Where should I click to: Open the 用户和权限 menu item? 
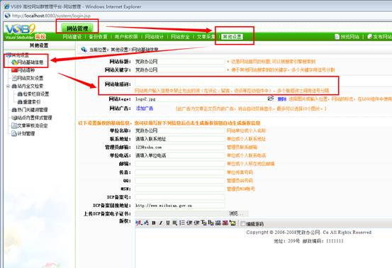[x=126, y=37]
